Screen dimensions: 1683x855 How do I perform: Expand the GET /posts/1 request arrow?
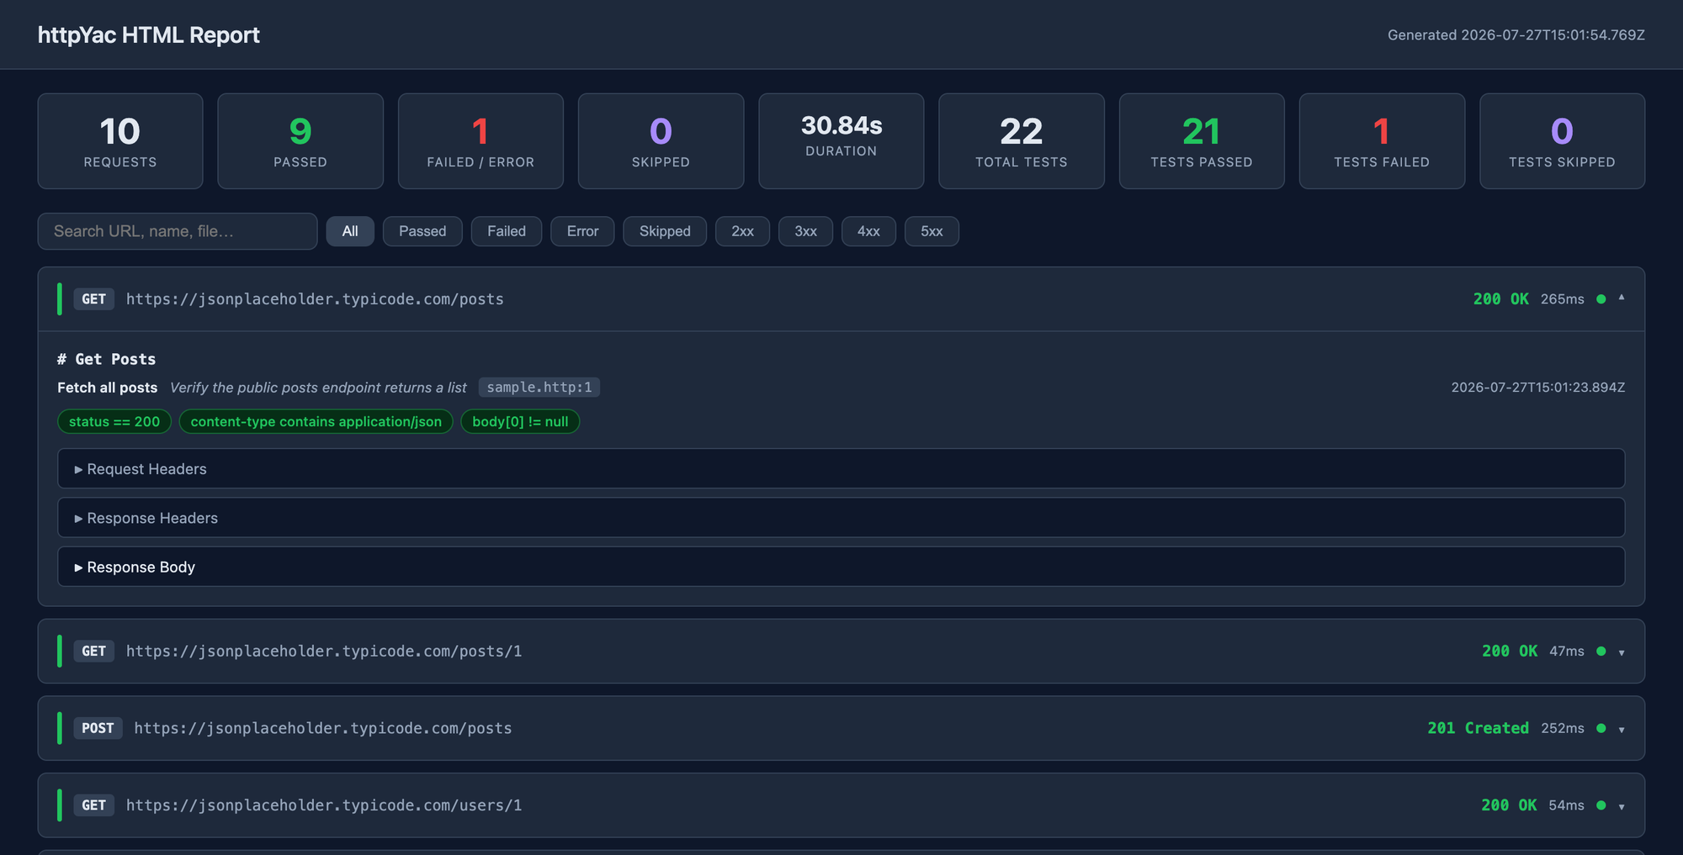[1622, 652]
